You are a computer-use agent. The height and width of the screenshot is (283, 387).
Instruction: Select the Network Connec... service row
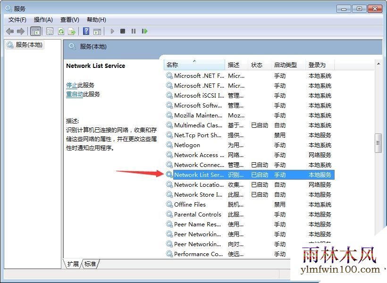(x=250, y=165)
